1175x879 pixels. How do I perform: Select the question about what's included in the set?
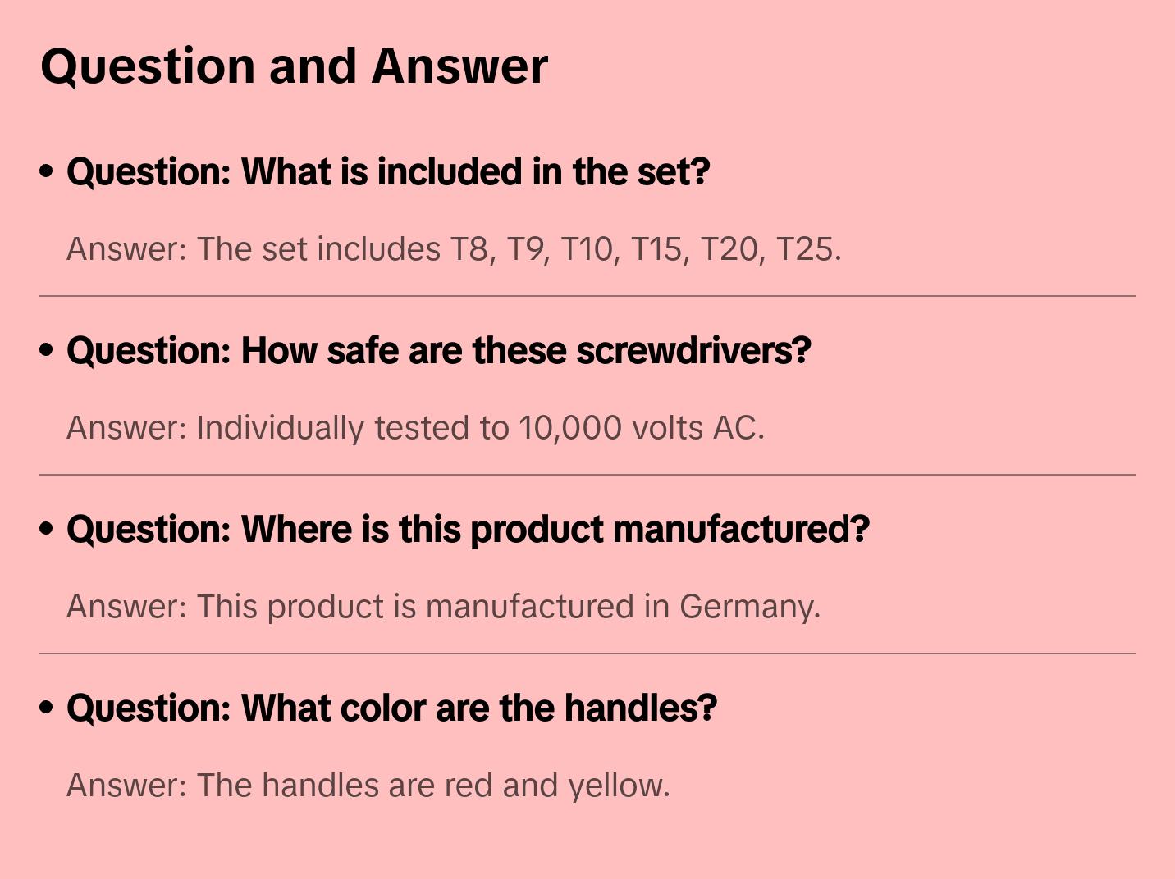pyautogui.click(x=388, y=172)
